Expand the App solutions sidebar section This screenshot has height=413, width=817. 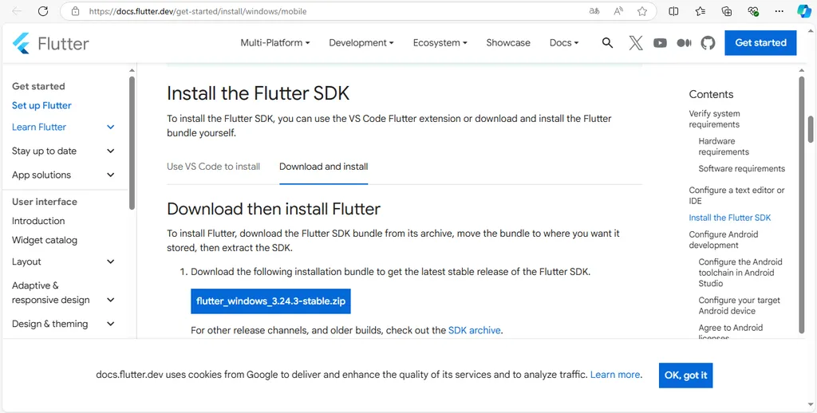[110, 175]
